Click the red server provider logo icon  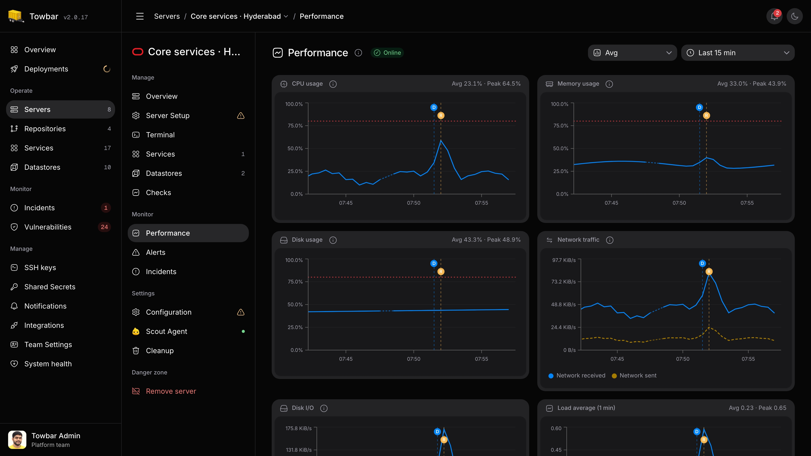tap(138, 52)
